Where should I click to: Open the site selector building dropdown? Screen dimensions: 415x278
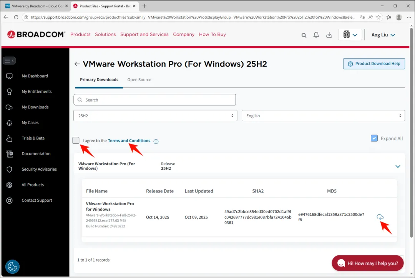point(350,35)
